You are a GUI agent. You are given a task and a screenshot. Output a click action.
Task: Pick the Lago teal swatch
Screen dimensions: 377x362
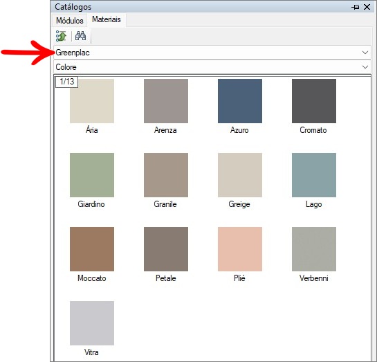[x=314, y=175]
